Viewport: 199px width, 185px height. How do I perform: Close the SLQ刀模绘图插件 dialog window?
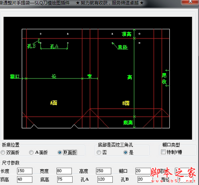coord(190,2)
